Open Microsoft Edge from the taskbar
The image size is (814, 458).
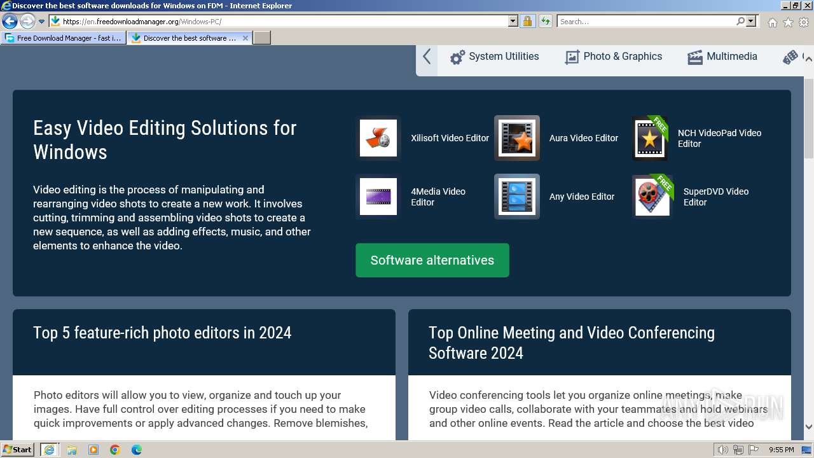pyautogui.click(x=137, y=450)
